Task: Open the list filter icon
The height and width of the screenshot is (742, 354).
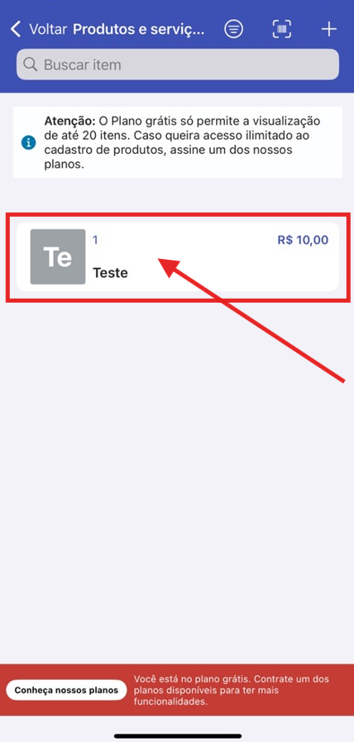Action: pyautogui.click(x=233, y=29)
